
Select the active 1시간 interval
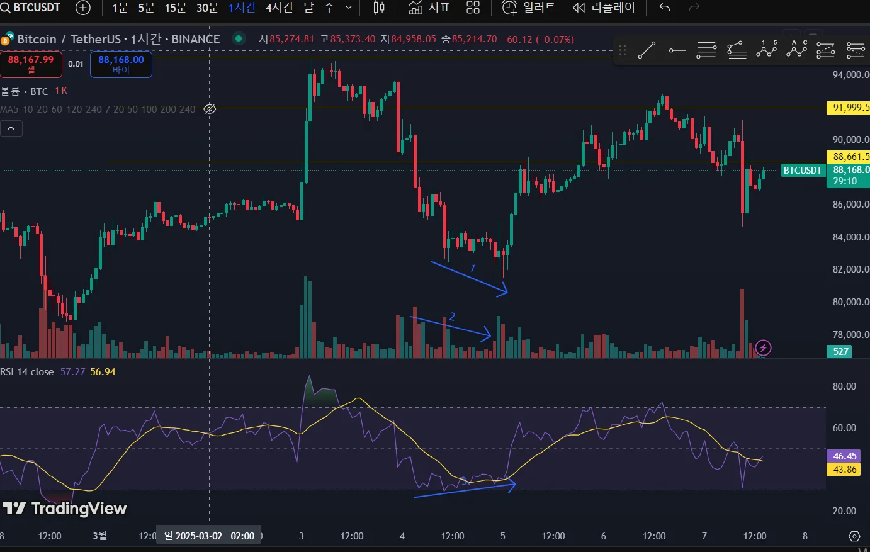[242, 8]
